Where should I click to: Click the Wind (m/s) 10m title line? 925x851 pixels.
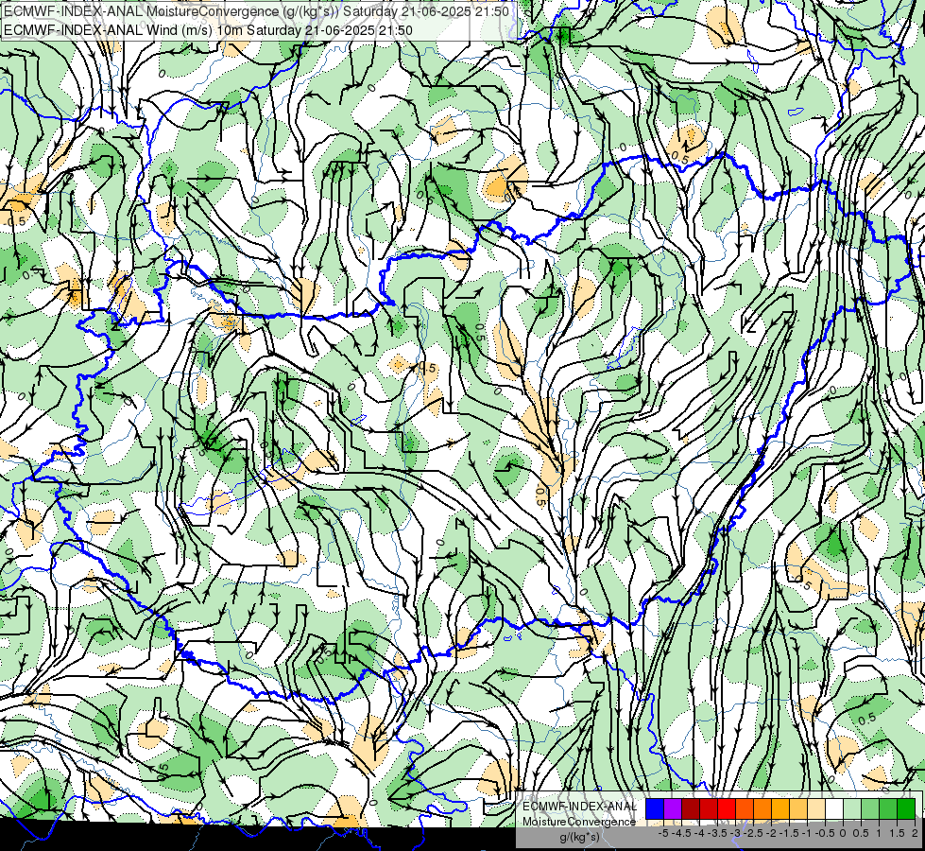(x=208, y=30)
